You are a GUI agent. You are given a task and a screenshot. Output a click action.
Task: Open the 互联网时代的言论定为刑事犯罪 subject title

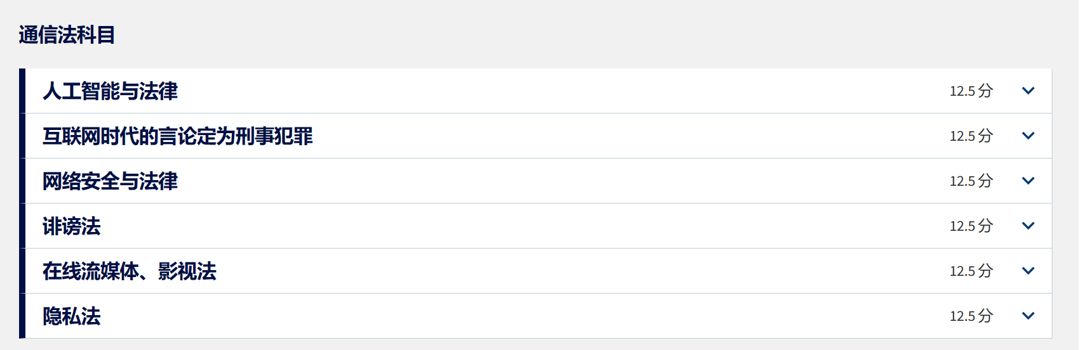coord(178,136)
